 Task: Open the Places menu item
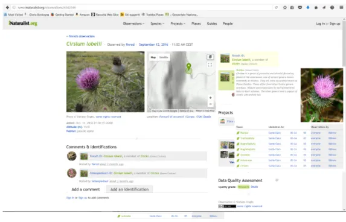196,24
